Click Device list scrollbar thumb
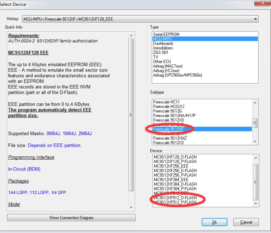271x233 pixels. (x=256, y=182)
